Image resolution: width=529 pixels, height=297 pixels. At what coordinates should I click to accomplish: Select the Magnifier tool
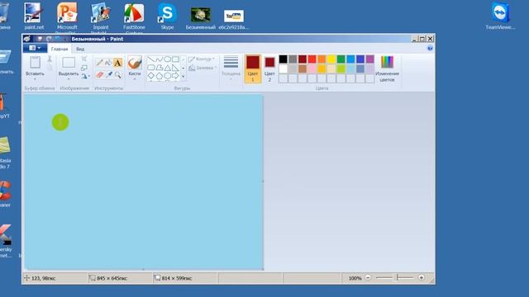coord(117,74)
